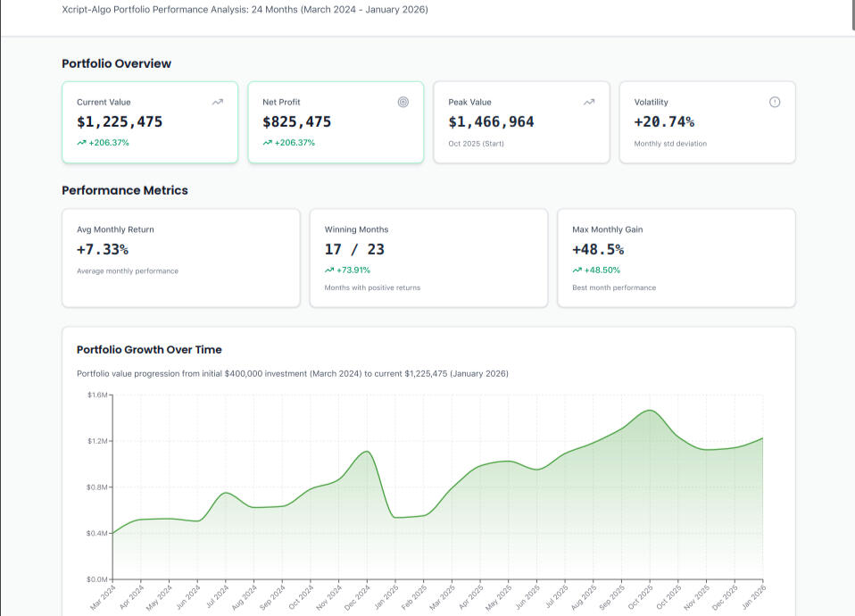This screenshot has width=855, height=616.
Task: Click the target icon in Net Profit card
Action: coord(403,103)
